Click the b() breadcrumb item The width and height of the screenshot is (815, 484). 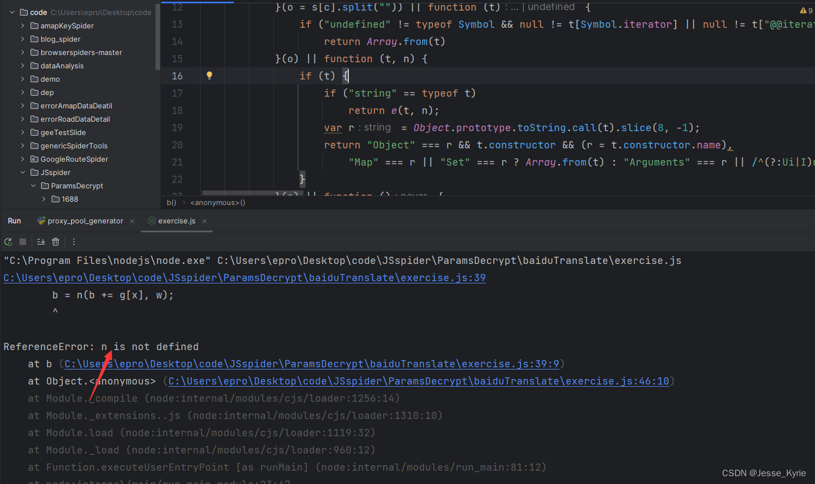(171, 203)
